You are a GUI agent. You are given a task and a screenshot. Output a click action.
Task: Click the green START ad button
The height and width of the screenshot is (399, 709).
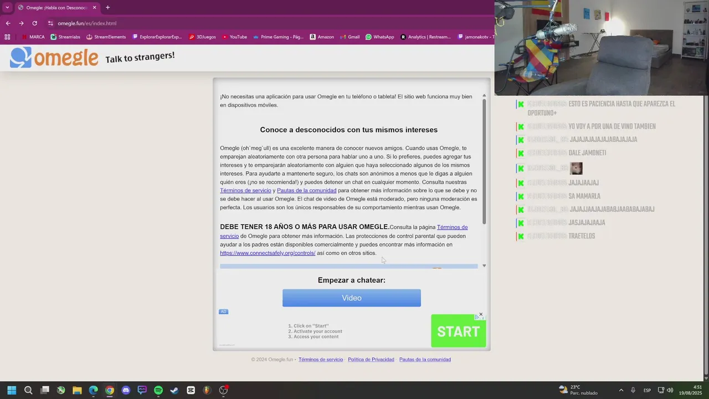click(459, 331)
